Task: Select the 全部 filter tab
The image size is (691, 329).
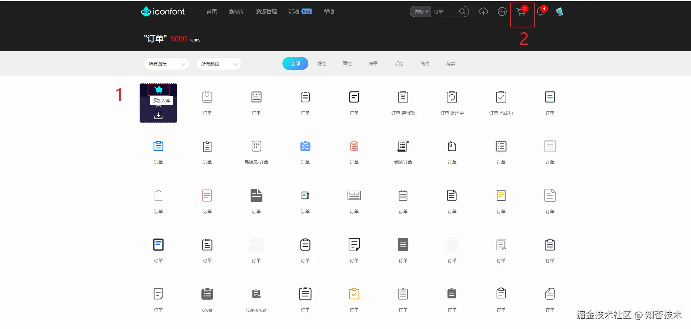Action: tap(295, 64)
